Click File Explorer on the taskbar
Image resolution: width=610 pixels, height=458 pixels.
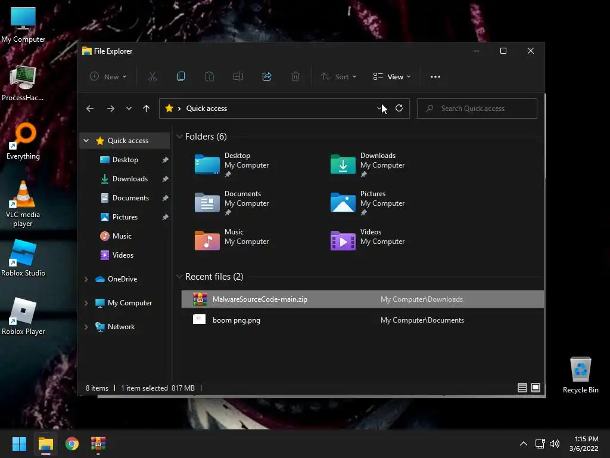click(46, 444)
